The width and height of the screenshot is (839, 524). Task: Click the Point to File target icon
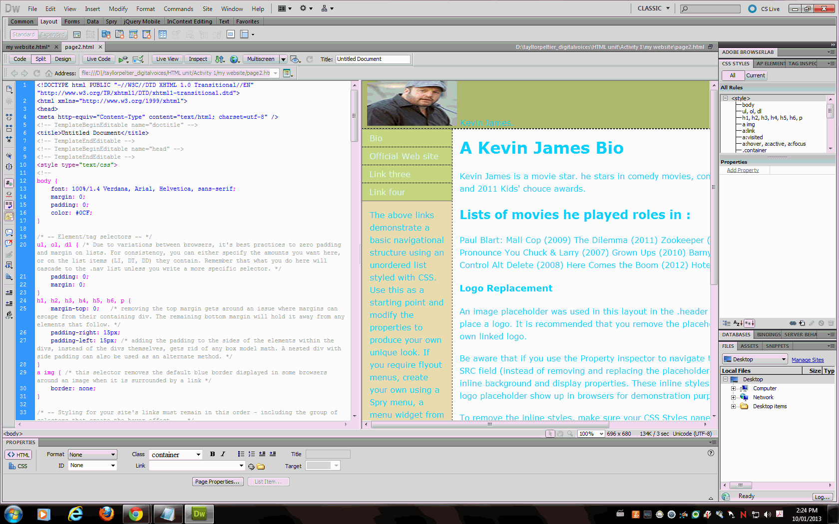[251, 467]
